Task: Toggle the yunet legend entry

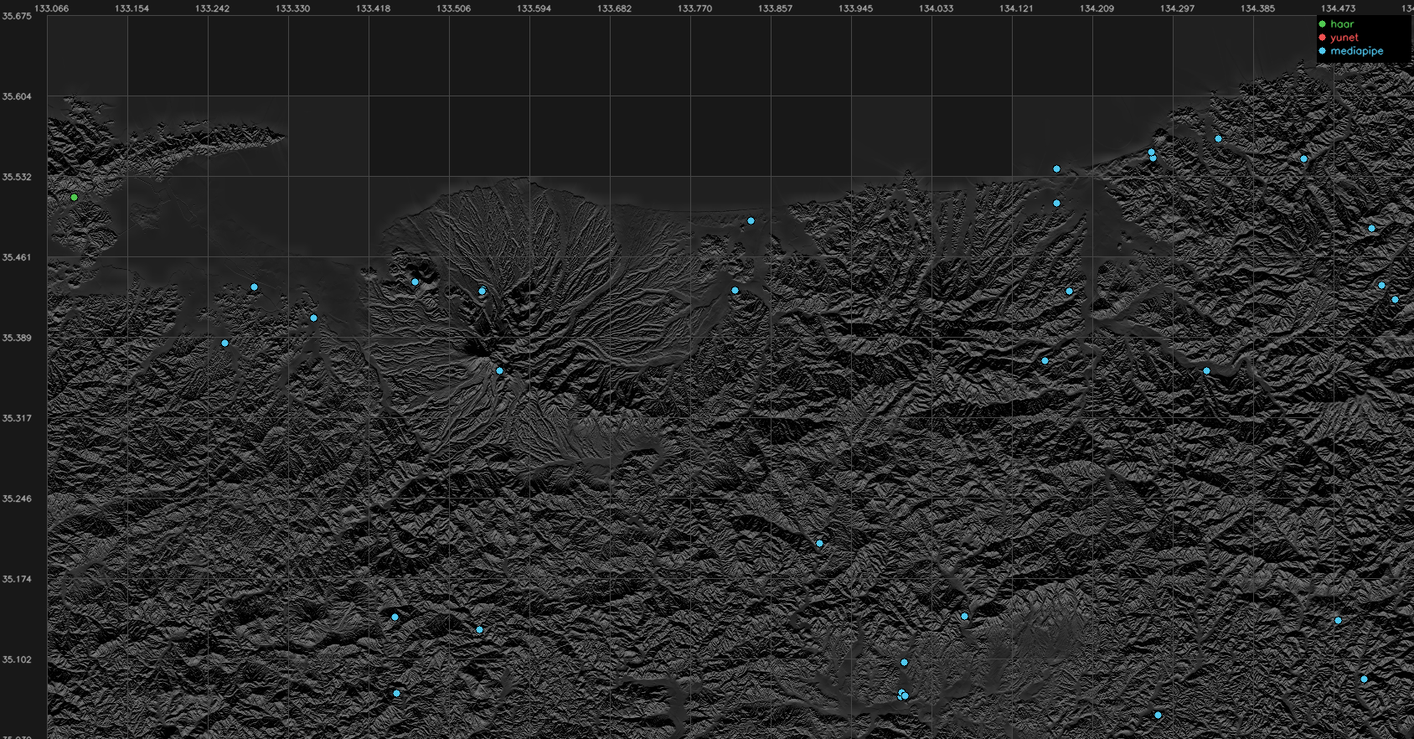Action: point(1344,38)
